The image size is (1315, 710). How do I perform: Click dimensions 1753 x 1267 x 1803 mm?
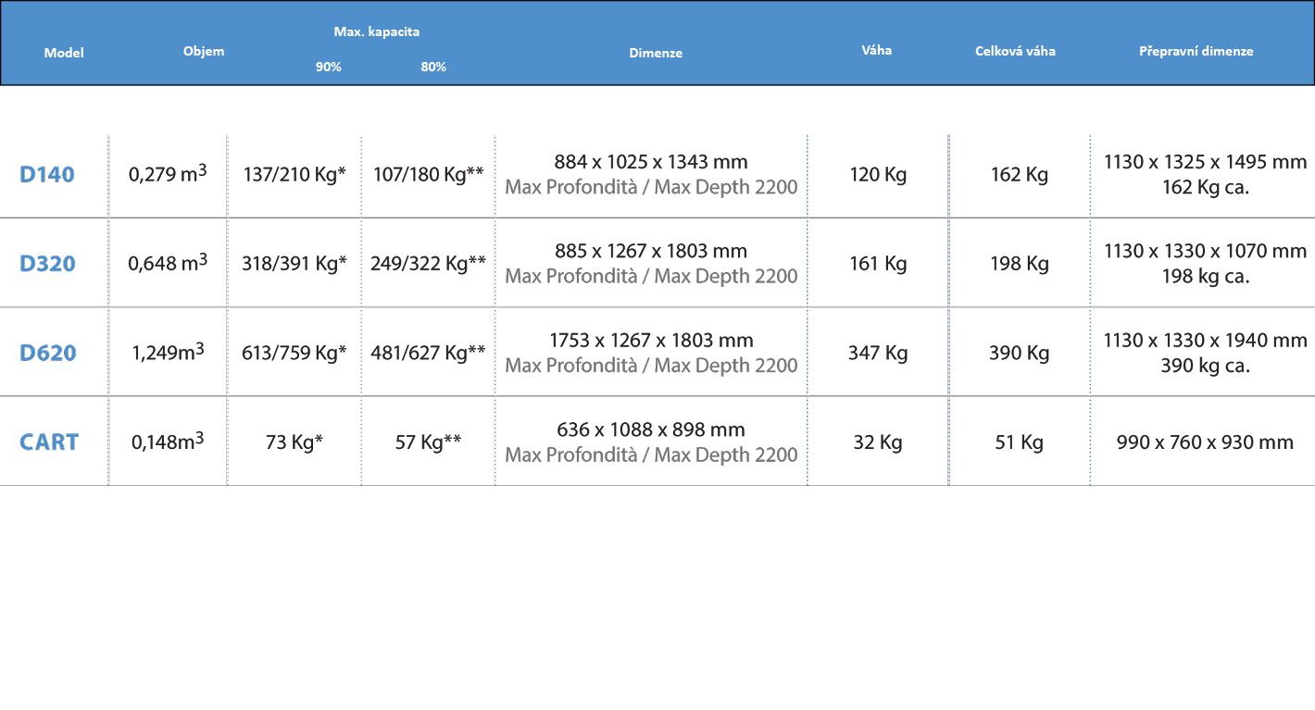[x=651, y=340]
